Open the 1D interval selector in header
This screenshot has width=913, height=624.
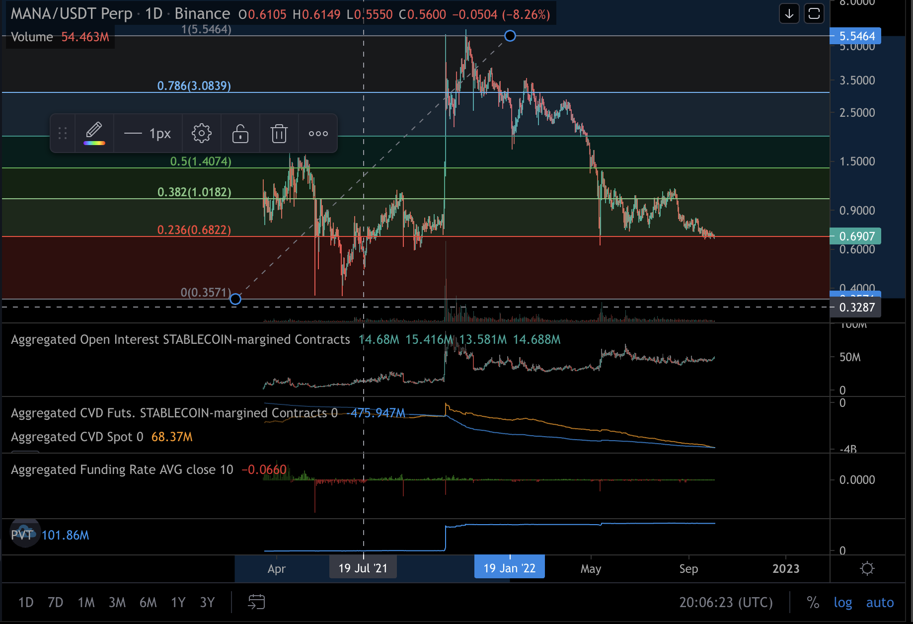click(x=153, y=14)
